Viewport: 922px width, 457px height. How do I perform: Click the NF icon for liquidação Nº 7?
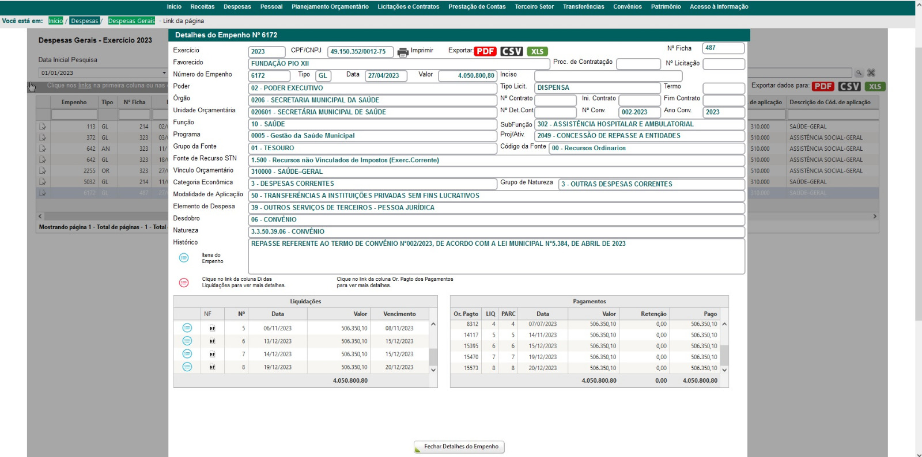pyautogui.click(x=212, y=355)
